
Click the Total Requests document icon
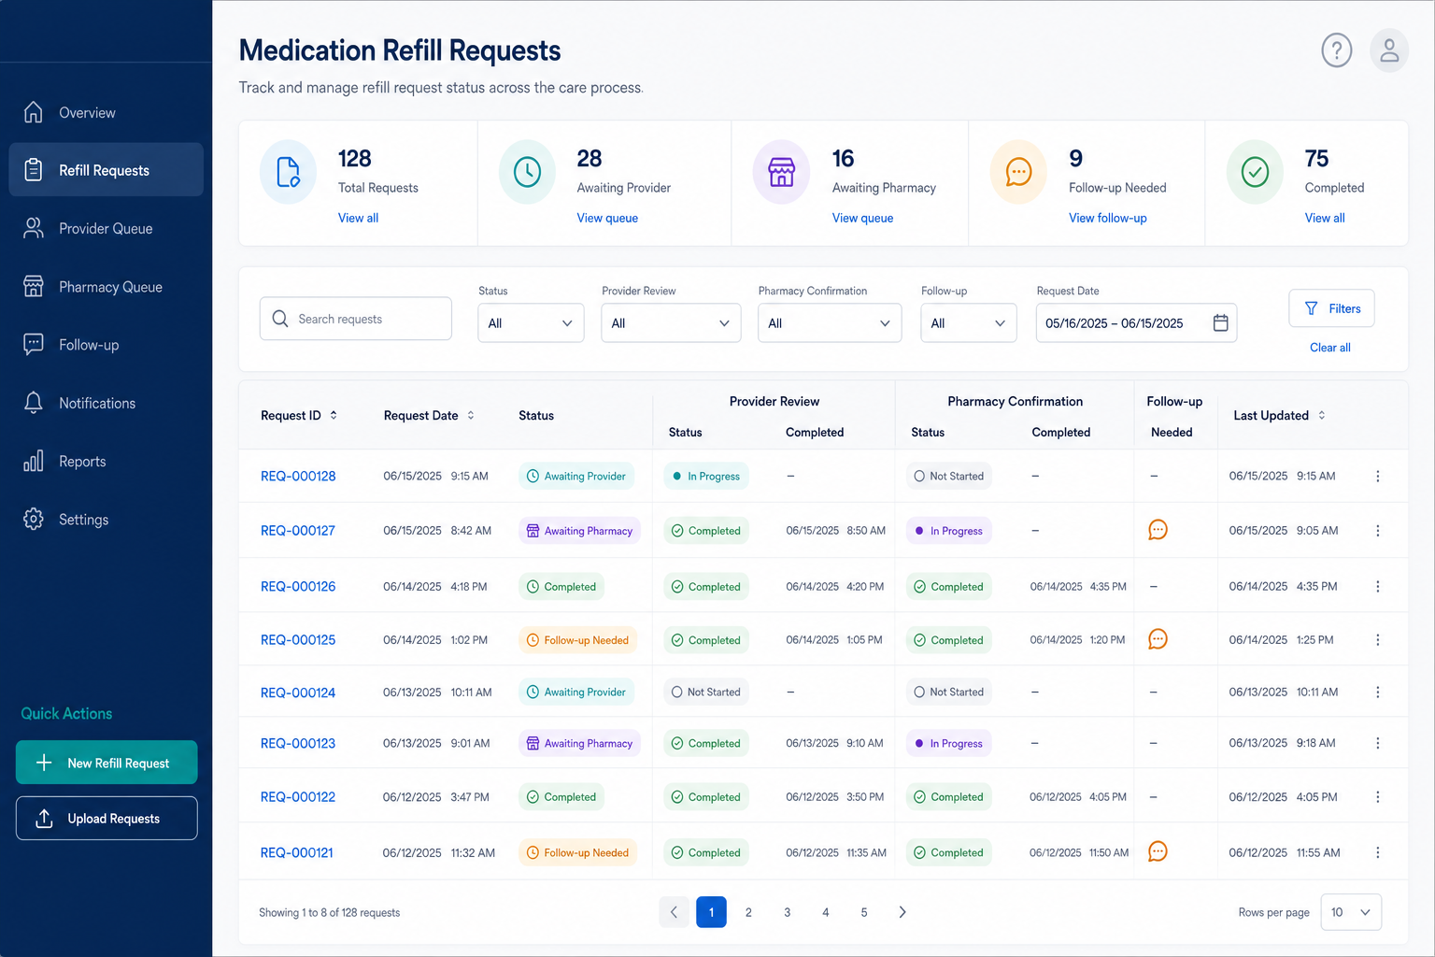click(x=289, y=172)
